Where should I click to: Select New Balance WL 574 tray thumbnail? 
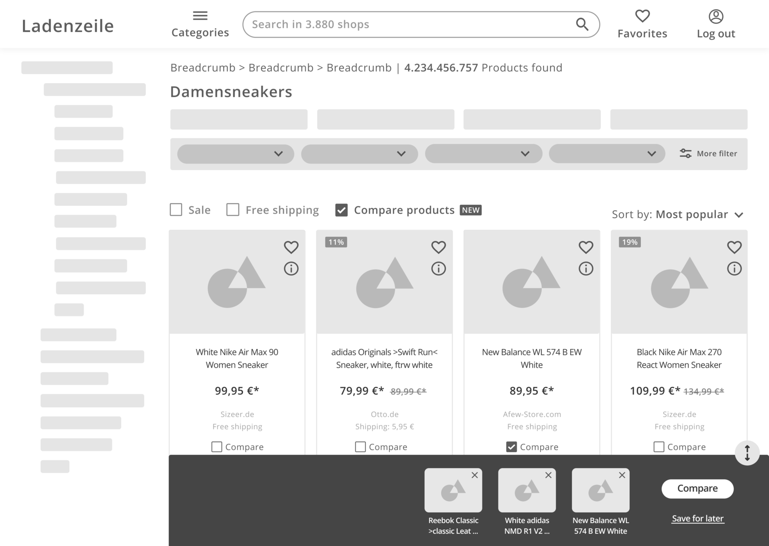pos(601,490)
